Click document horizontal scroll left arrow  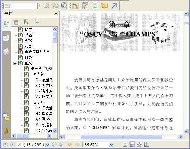click(x=62, y=137)
